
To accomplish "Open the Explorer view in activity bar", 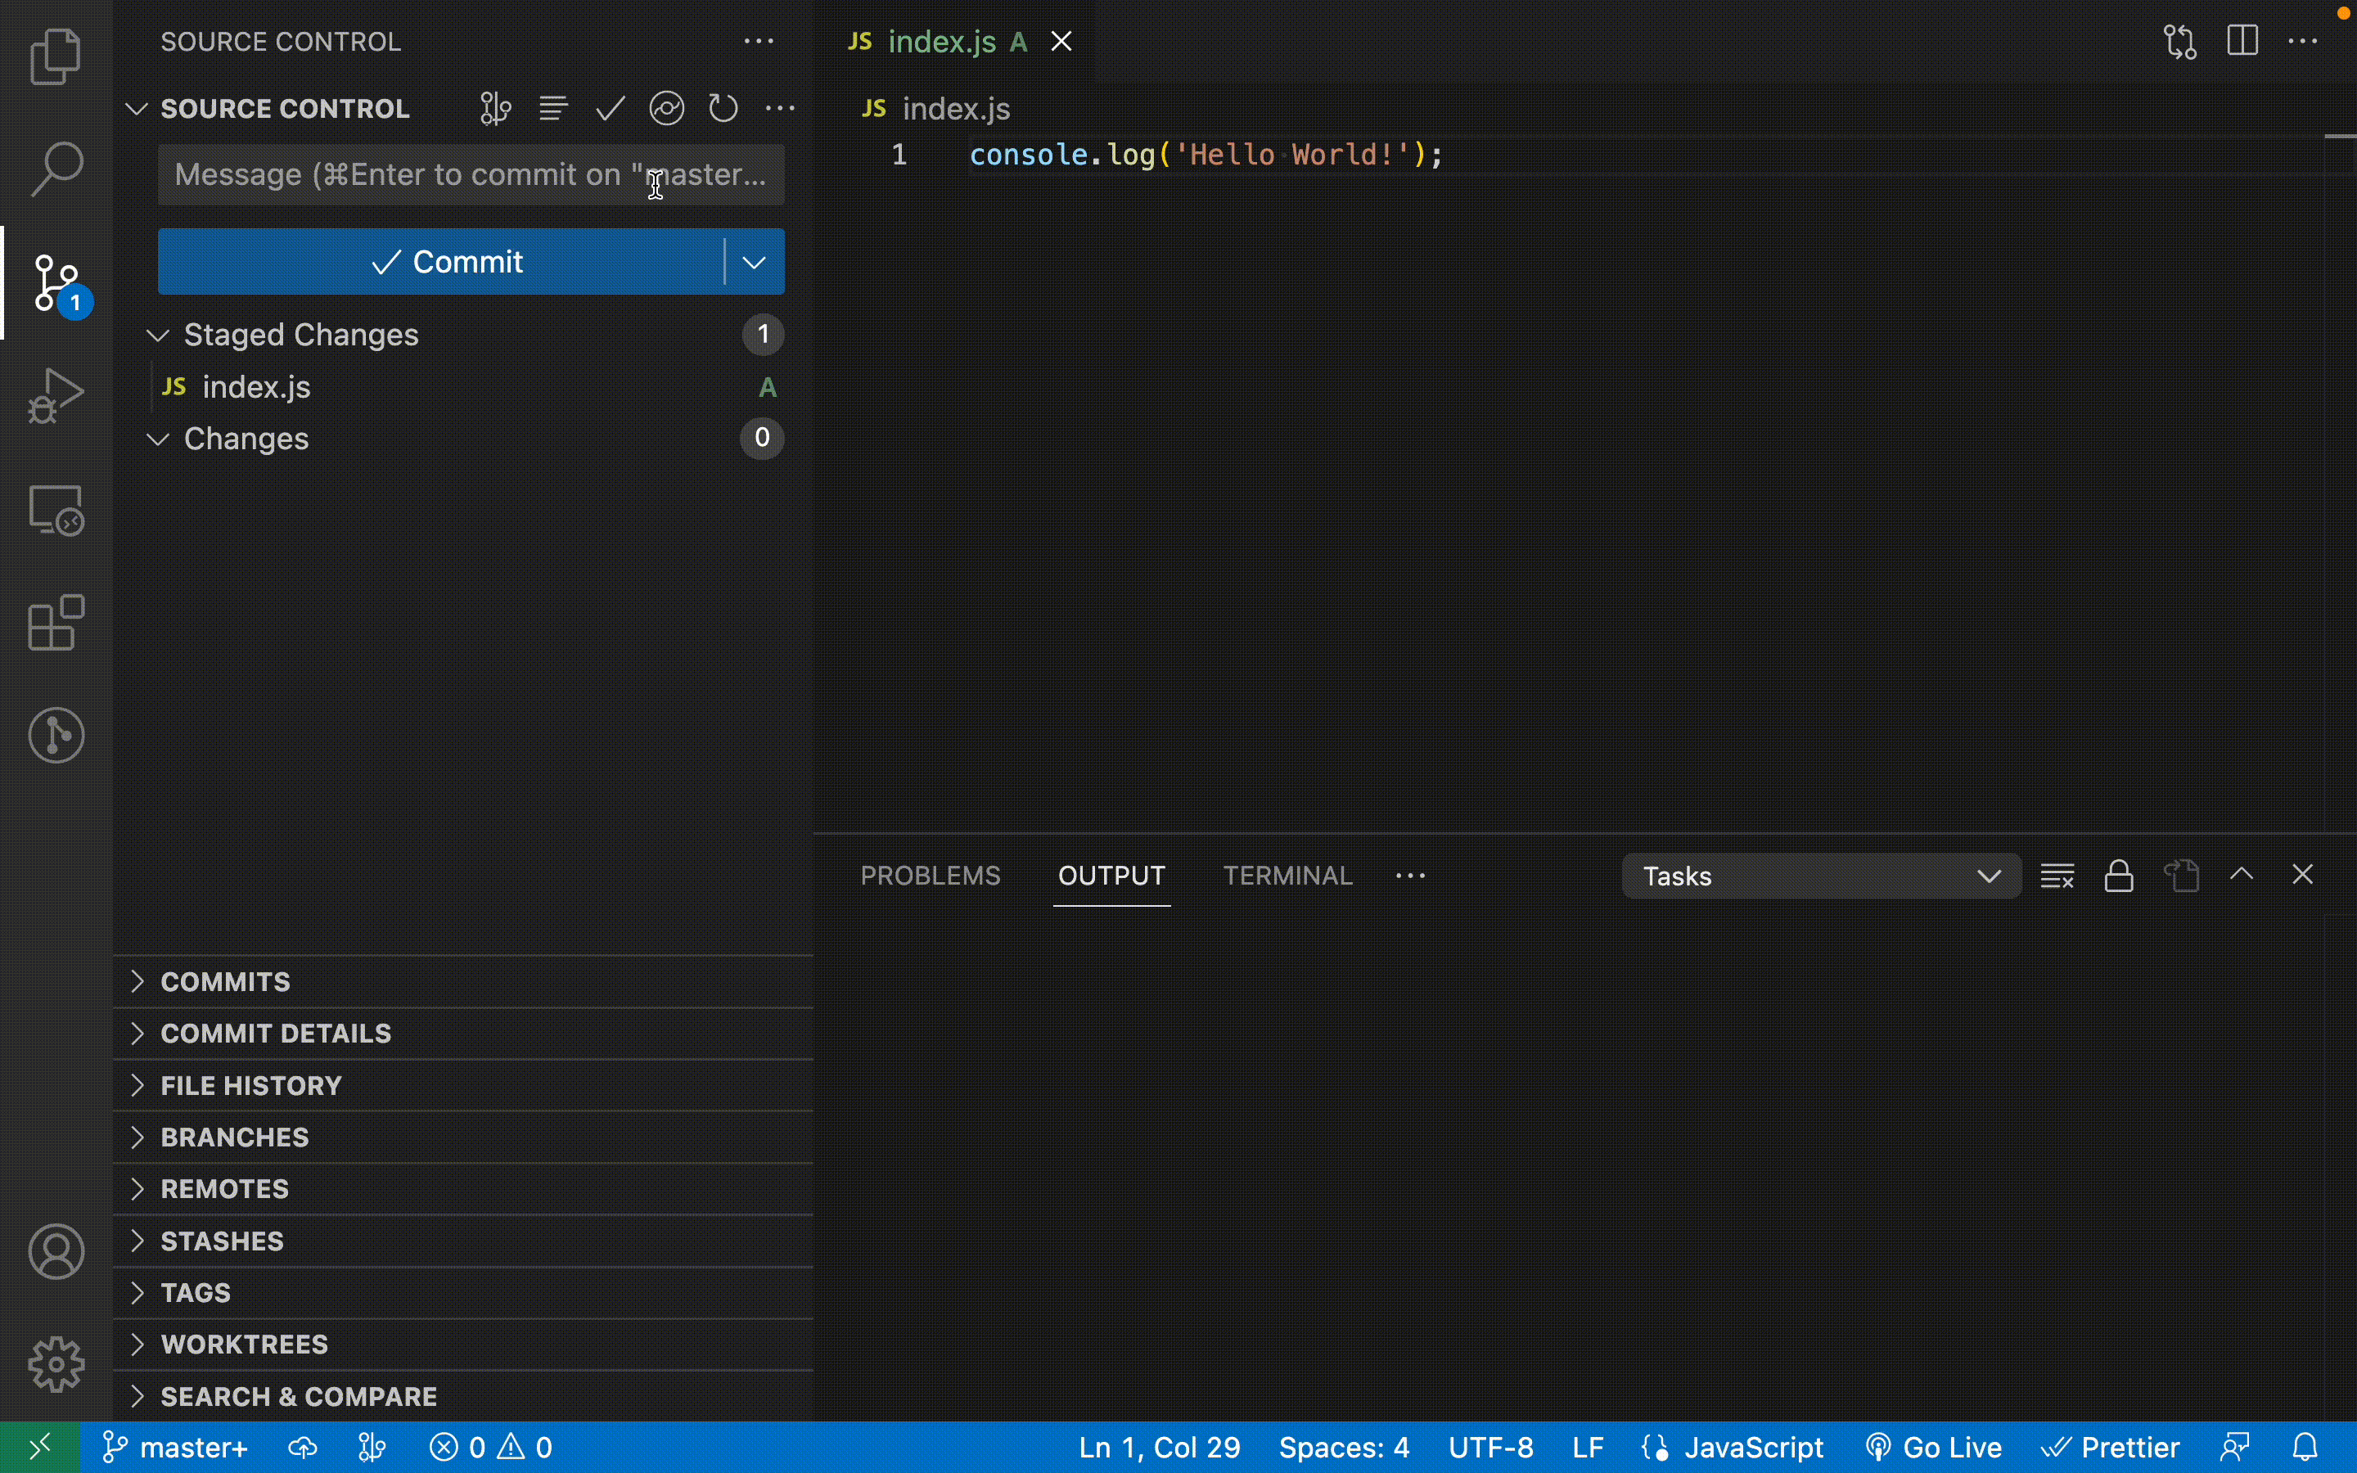I will click(x=56, y=56).
